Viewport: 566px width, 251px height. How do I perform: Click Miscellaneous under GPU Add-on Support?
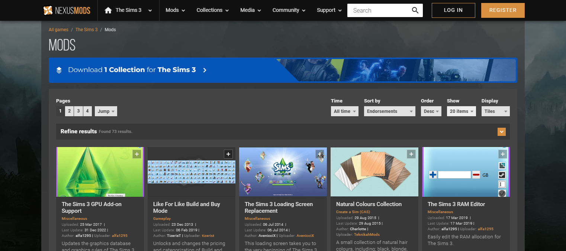tap(74, 219)
